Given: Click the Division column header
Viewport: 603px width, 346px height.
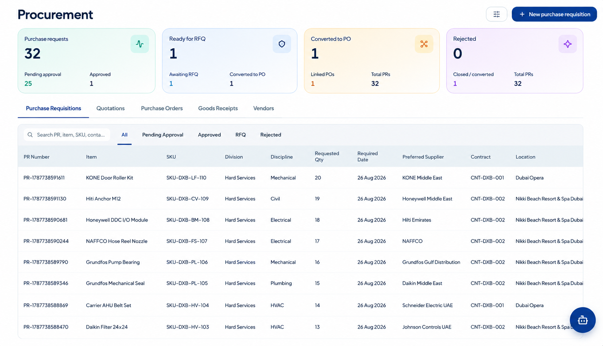Looking at the screenshot, I should click(x=234, y=157).
